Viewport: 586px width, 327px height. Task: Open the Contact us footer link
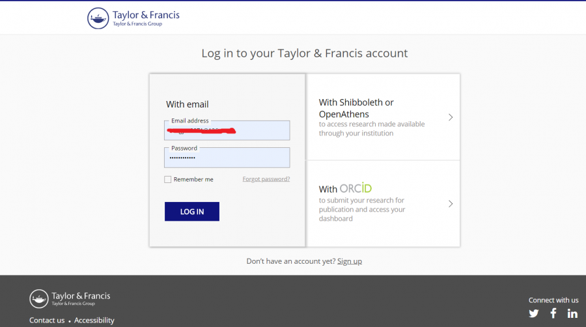tap(47, 320)
